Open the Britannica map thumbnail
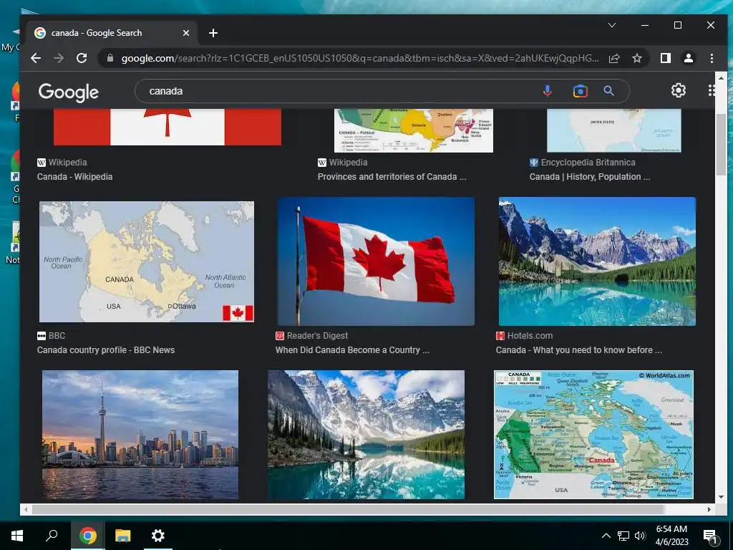The height and width of the screenshot is (550, 733). pos(613,130)
